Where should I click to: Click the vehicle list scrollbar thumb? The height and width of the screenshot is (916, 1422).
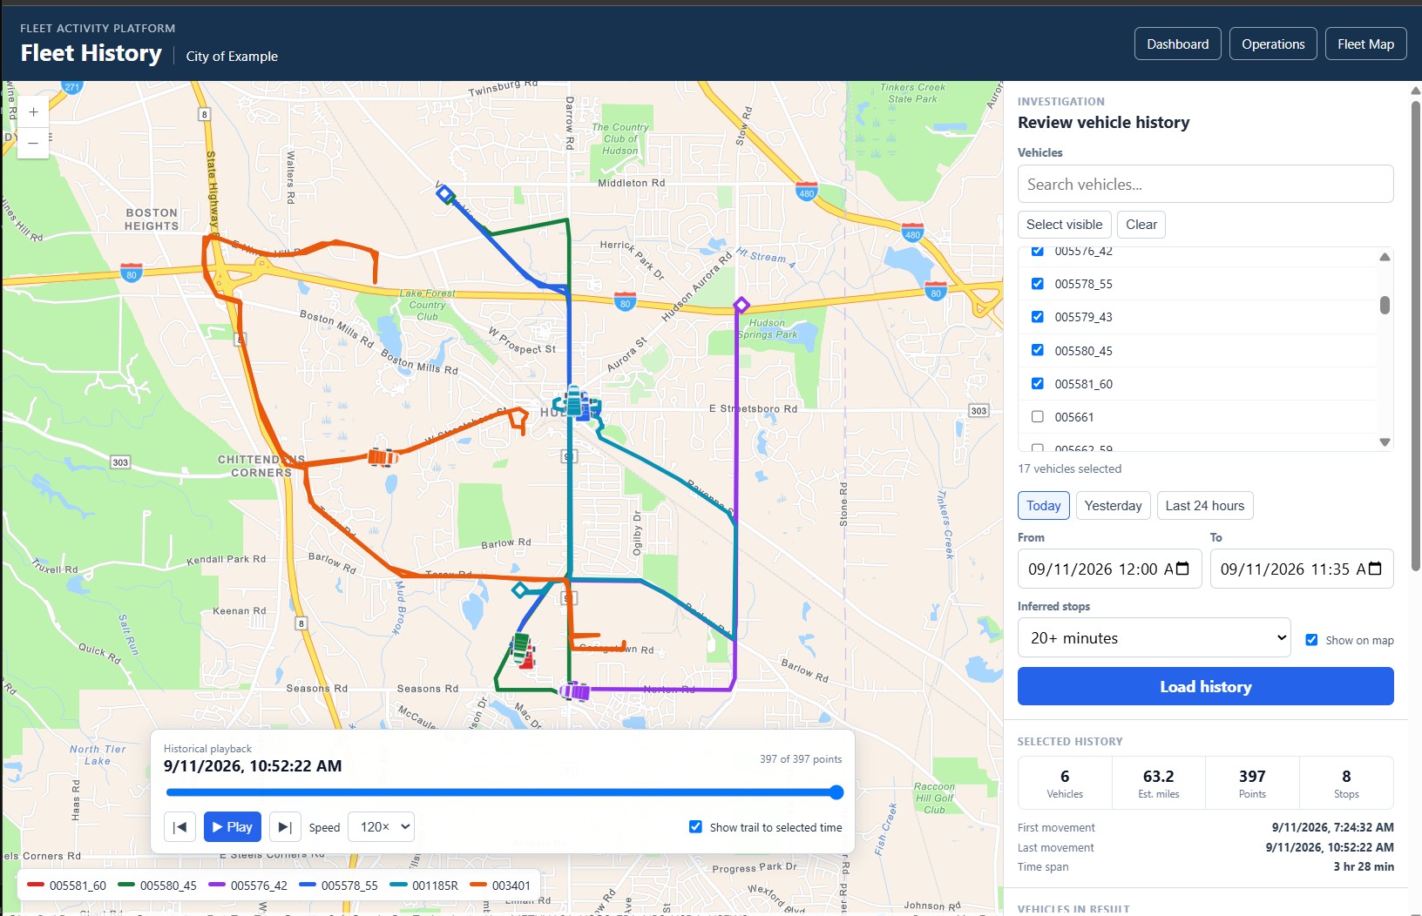pos(1385,305)
